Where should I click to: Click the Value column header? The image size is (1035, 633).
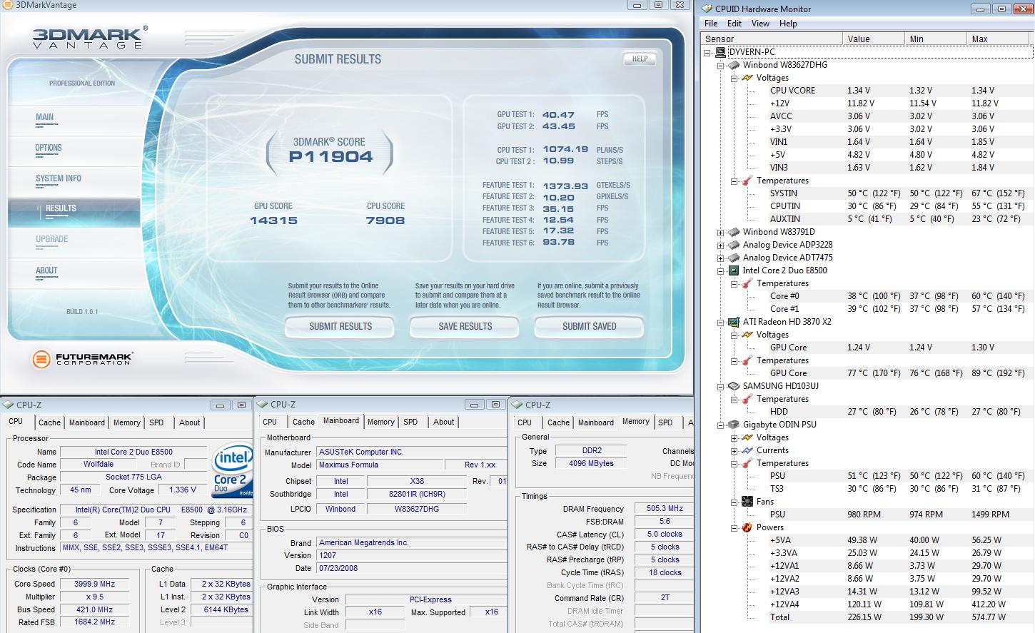[x=873, y=39]
